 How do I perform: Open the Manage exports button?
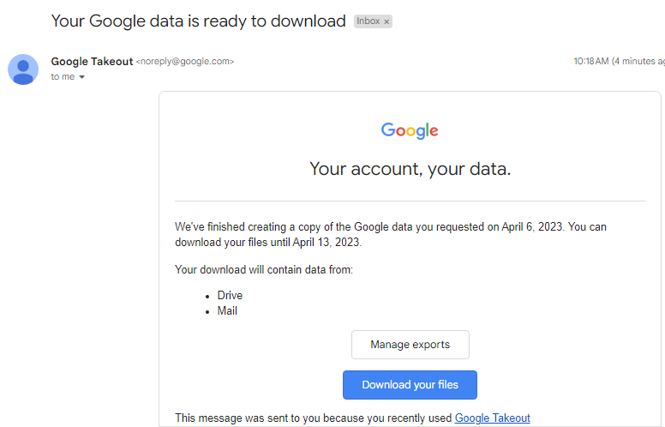pos(410,345)
